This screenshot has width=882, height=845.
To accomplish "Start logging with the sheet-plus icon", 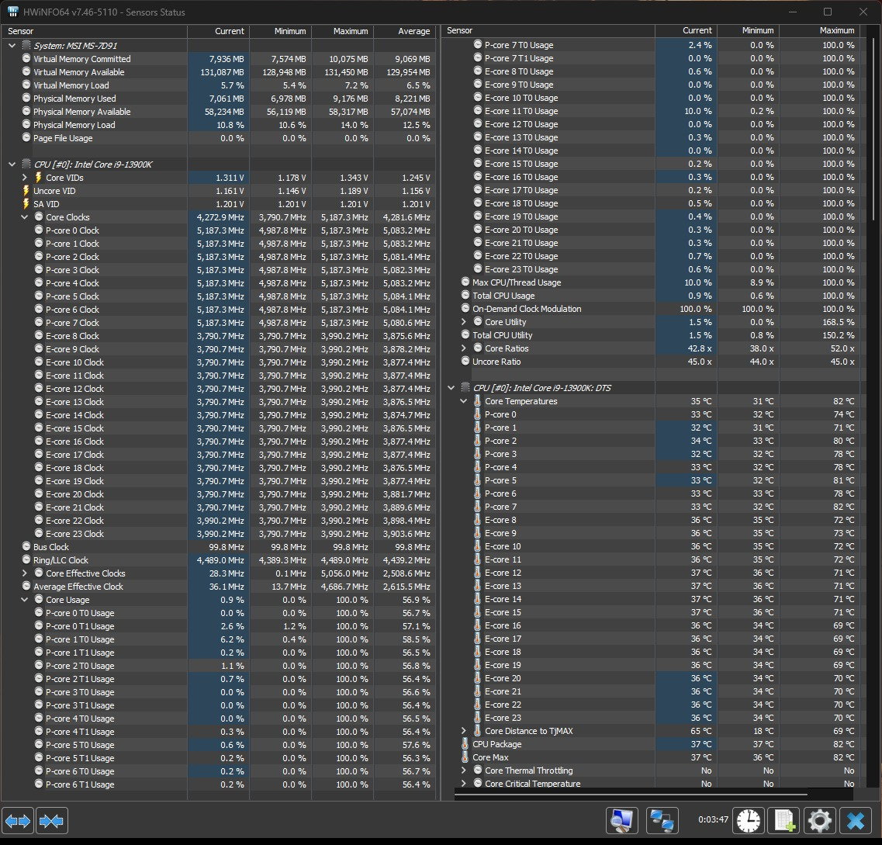I will (785, 821).
